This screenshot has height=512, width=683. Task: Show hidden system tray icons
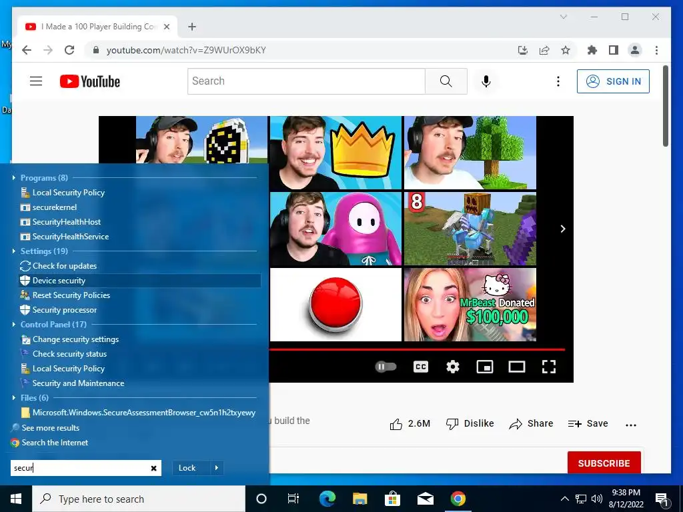pos(564,499)
